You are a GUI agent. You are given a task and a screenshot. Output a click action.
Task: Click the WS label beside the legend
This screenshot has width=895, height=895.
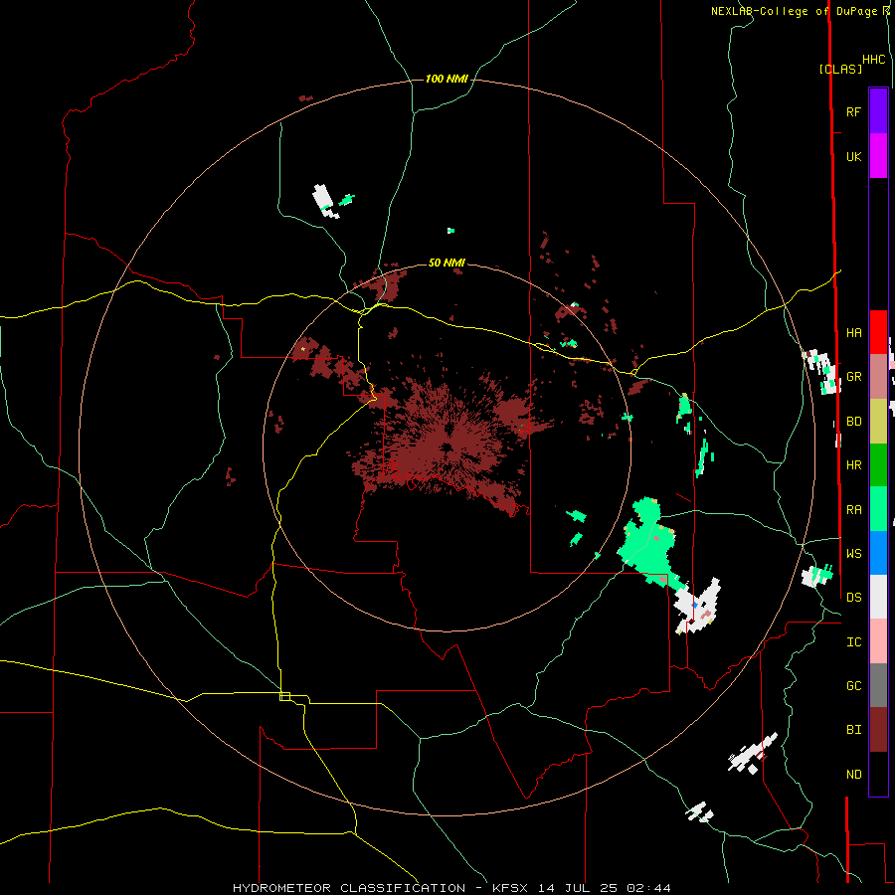tap(853, 554)
